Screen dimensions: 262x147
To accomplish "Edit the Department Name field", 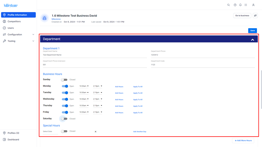I will (95, 55).
